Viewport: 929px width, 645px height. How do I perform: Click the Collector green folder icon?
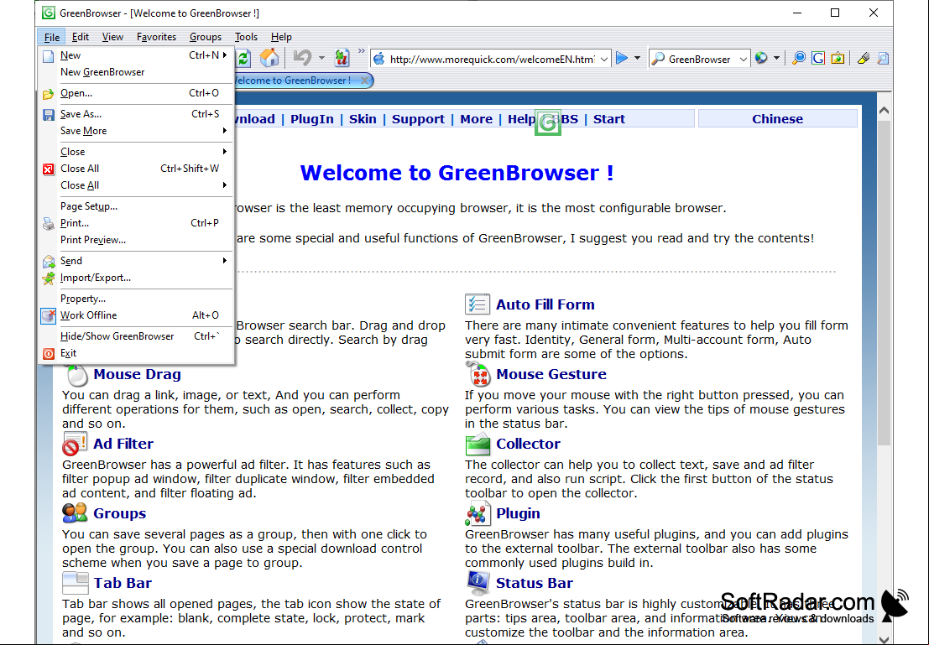(x=478, y=444)
